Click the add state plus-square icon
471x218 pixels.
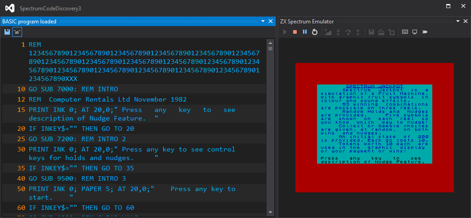pos(391,32)
